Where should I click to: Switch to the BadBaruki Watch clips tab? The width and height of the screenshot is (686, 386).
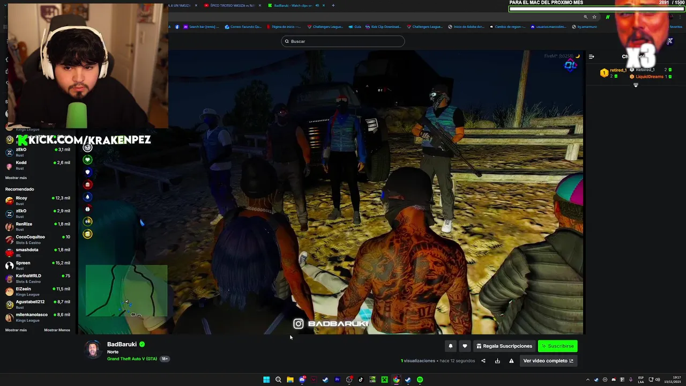coord(292,5)
